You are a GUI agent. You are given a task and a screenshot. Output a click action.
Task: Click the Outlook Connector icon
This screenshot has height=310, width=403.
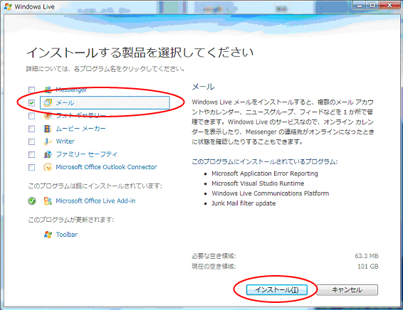pos(48,167)
